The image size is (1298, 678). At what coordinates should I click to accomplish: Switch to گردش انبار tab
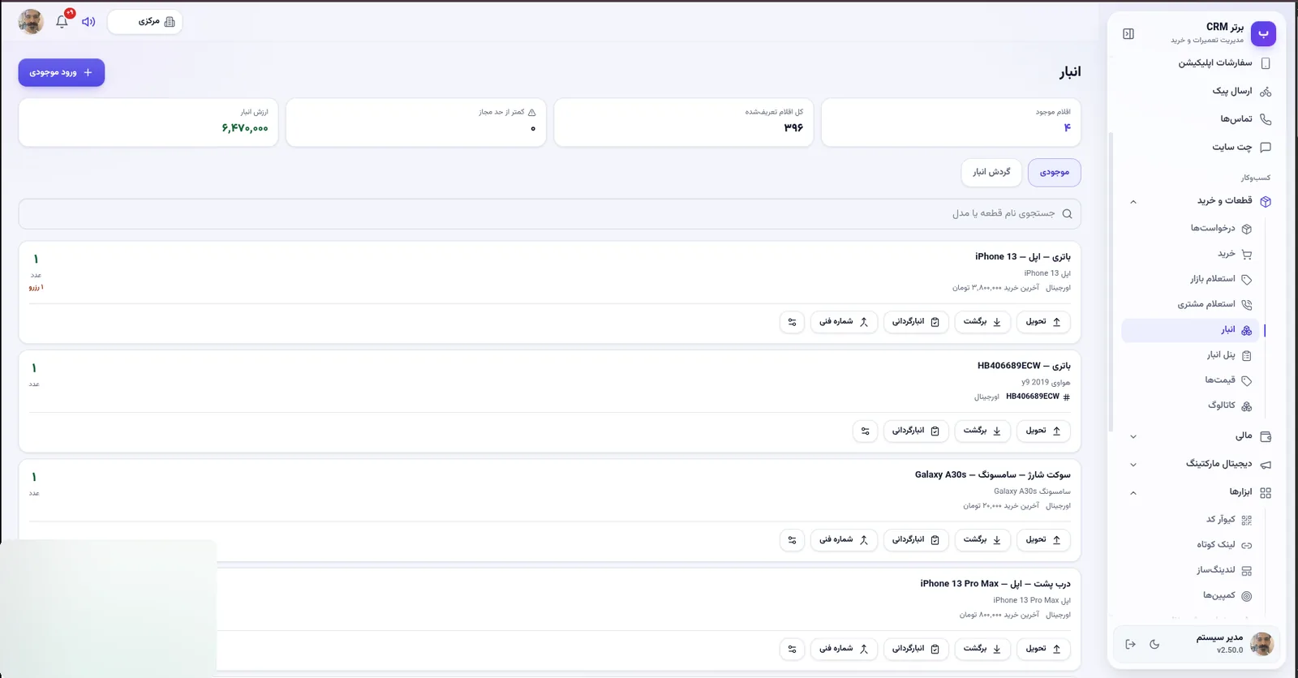tap(991, 172)
